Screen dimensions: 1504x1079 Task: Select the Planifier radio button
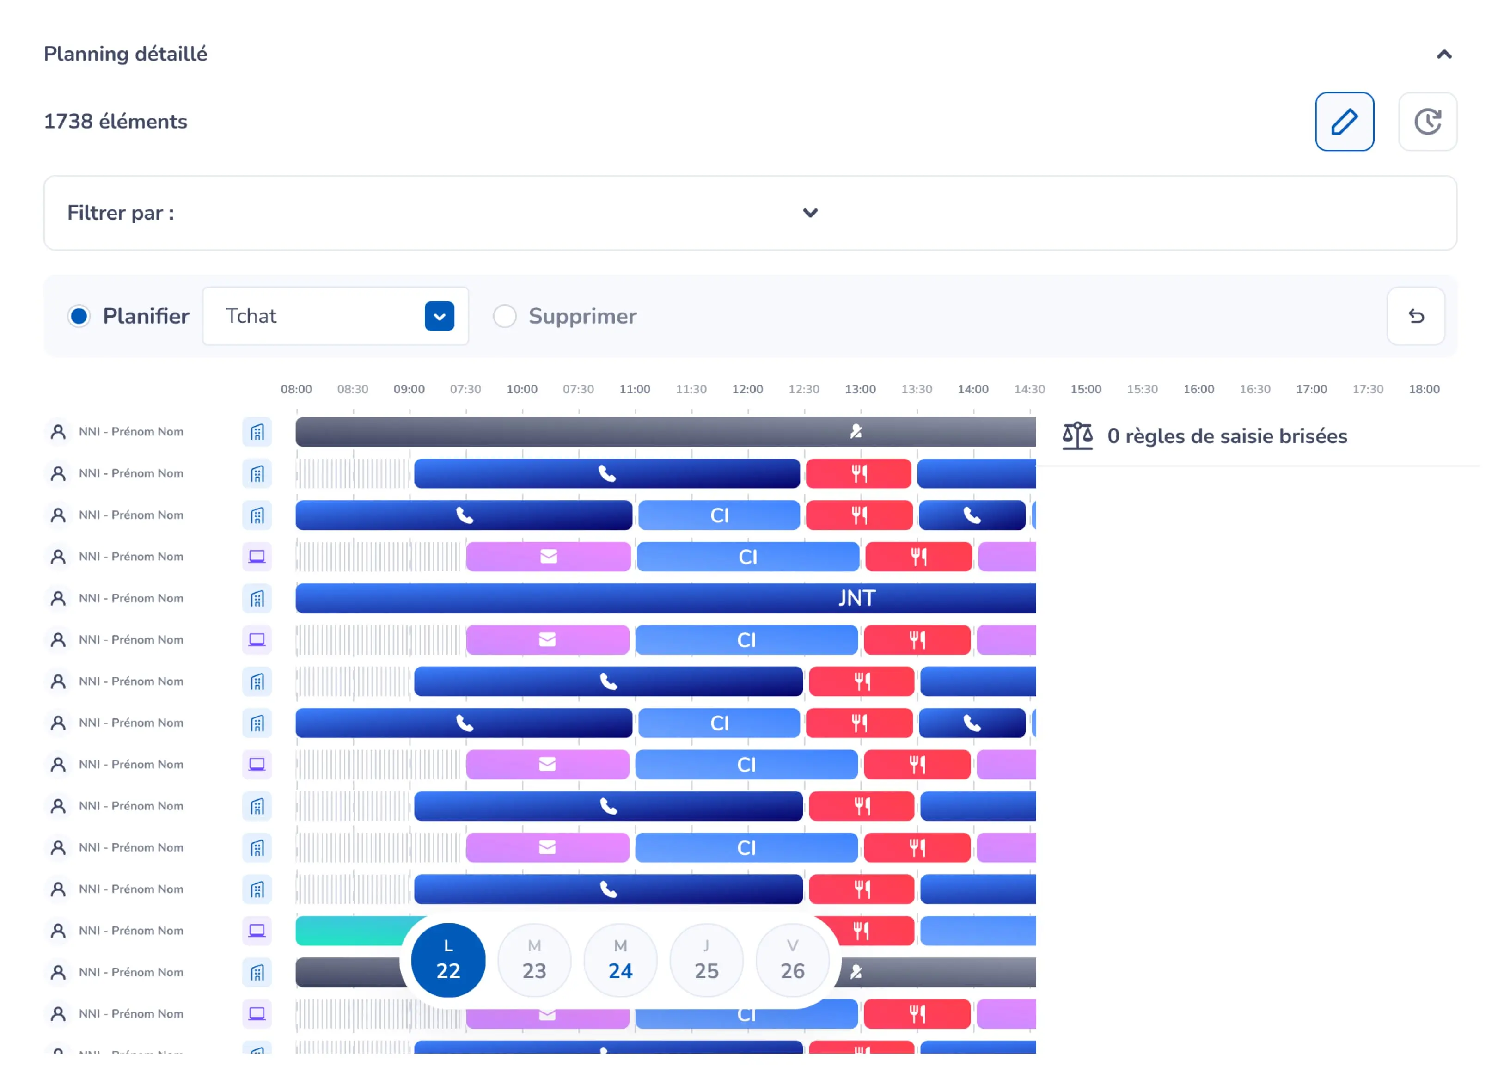tap(79, 316)
